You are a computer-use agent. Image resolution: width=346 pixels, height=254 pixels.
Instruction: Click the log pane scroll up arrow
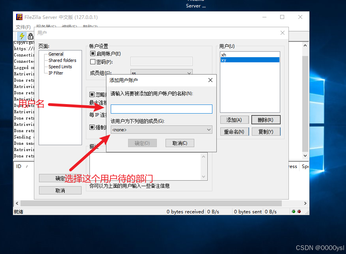click(305, 45)
